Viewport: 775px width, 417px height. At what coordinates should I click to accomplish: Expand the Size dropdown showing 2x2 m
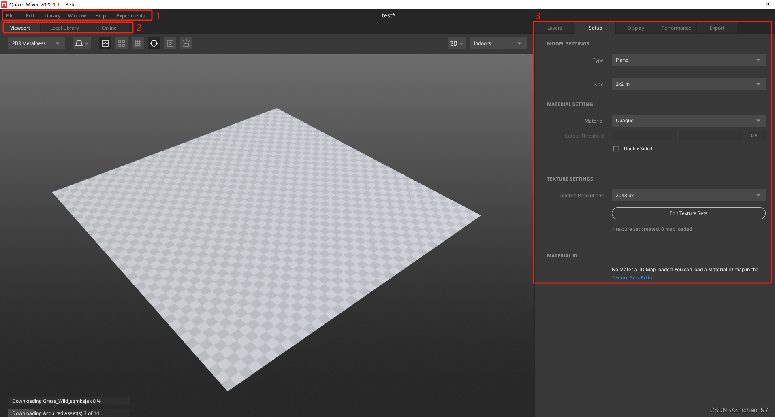click(x=687, y=84)
